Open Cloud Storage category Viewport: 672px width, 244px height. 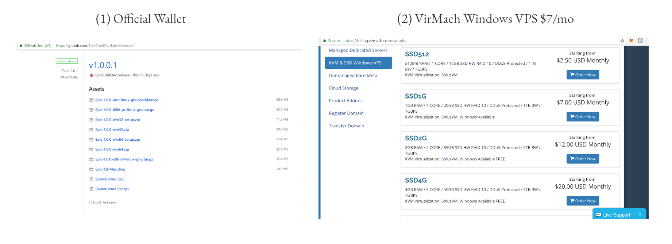pyautogui.click(x=344, y=88)
